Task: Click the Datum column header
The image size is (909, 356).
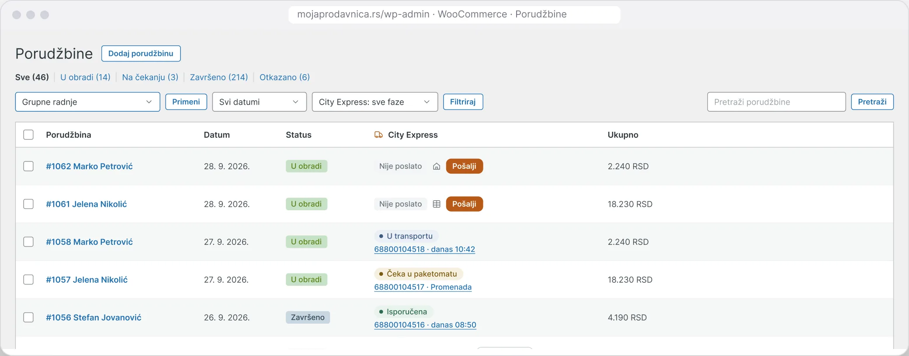Action: pyautogui.click(x=217, y=135)
